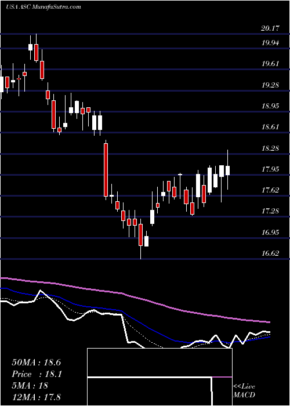Select the 19.28 price axis label

click(x=270, y=85)
